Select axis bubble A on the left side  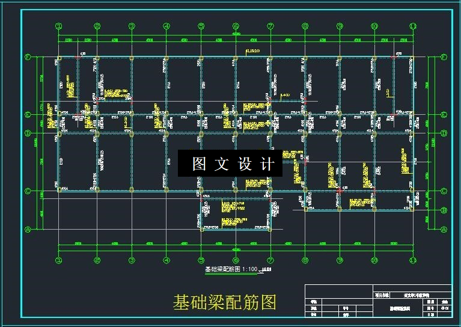point(28,230)
